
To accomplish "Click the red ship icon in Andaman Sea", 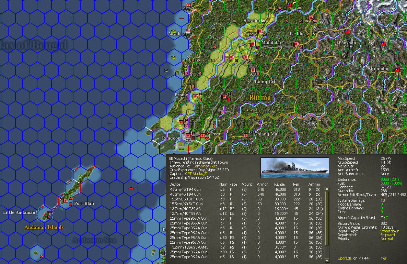I will click(x=131, y=188).
